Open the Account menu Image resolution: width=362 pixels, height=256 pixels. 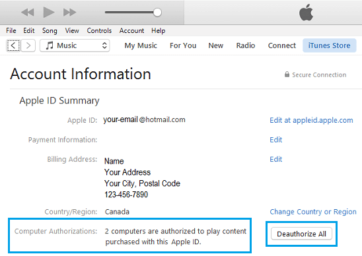[x=131, y=30]
